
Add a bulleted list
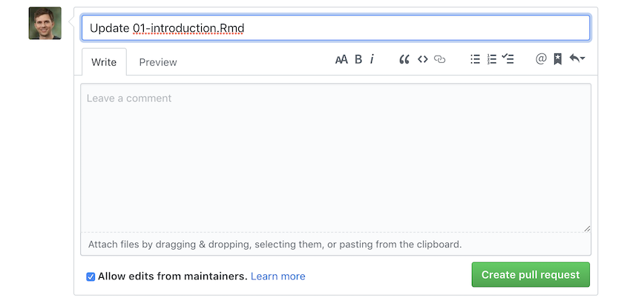tap(475, 60)
